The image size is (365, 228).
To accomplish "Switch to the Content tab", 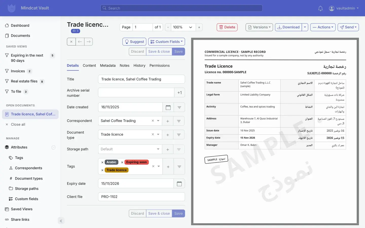I will pos(89,65).
